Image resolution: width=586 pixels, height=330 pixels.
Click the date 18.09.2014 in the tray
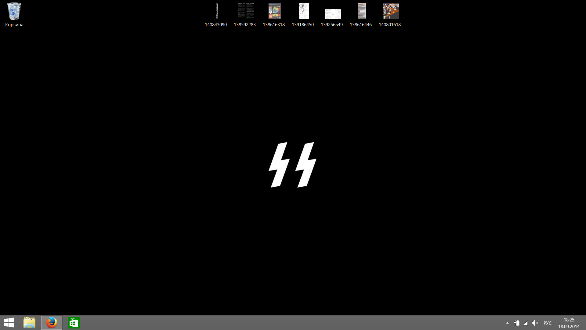click(x=569, y=326)
